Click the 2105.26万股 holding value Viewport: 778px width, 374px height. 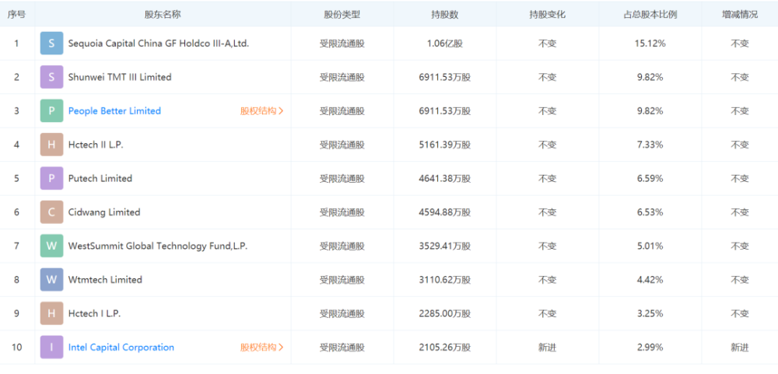(444, 348)
